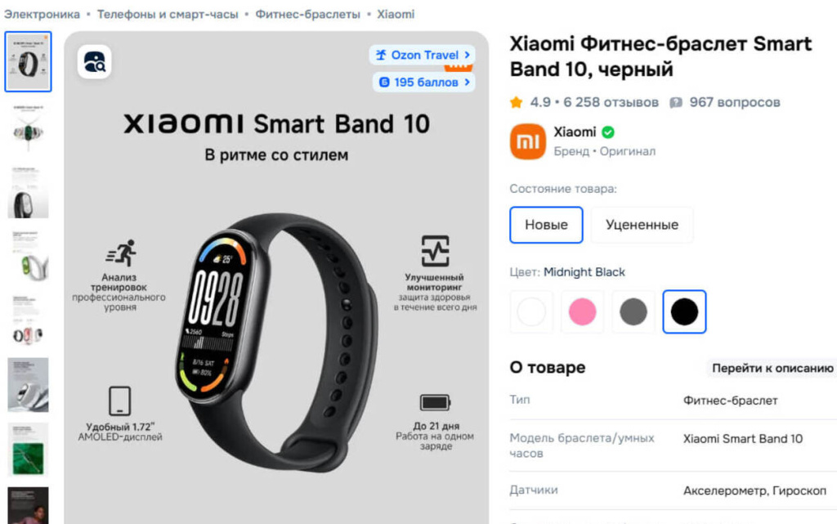Screen dimensions: 837x524
Task: Select the Новые condition option
Action: pos(546,225)
